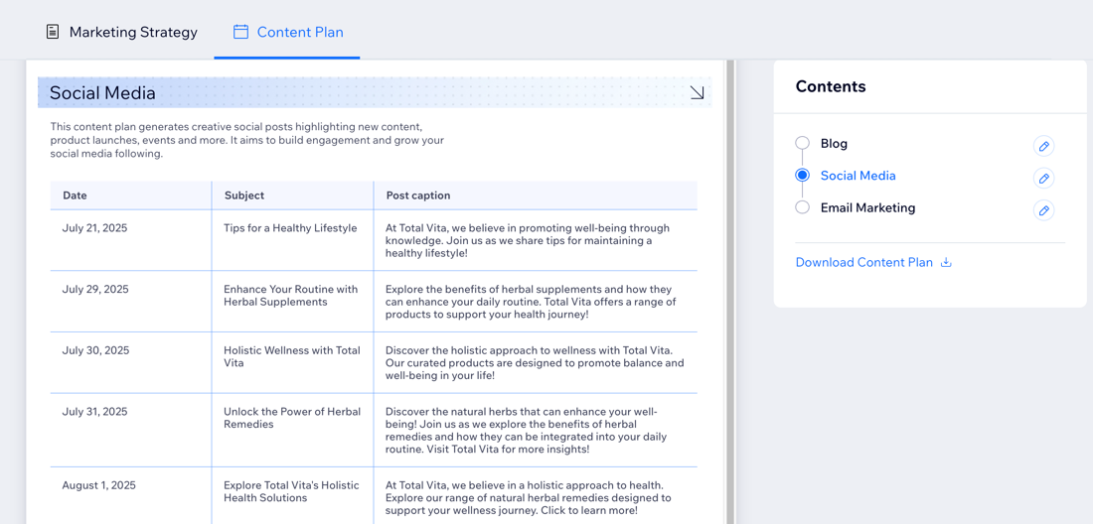Jump to Social Media in Contents

(859, 176)
